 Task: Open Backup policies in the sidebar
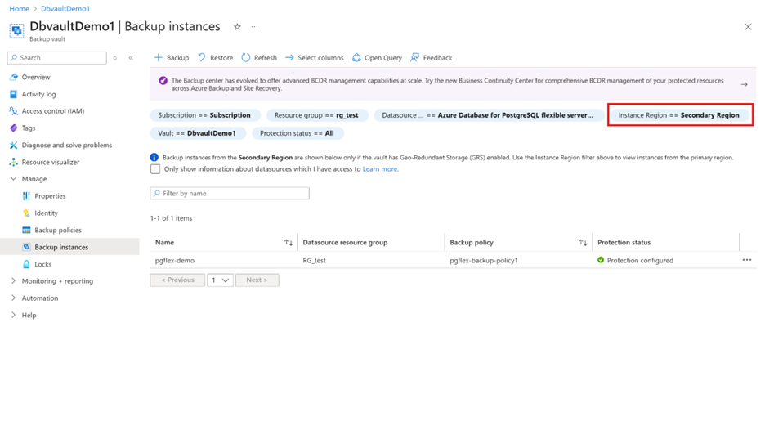coord(57,230)
